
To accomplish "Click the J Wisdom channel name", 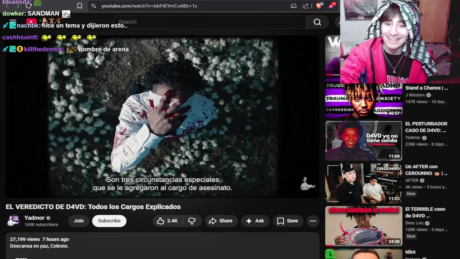I will 415,95.
